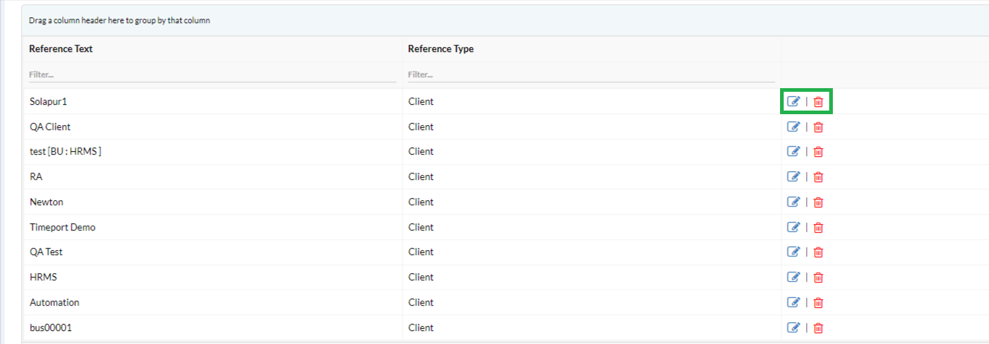
Task: Edit the QA Client row
Action: (793, 127)
